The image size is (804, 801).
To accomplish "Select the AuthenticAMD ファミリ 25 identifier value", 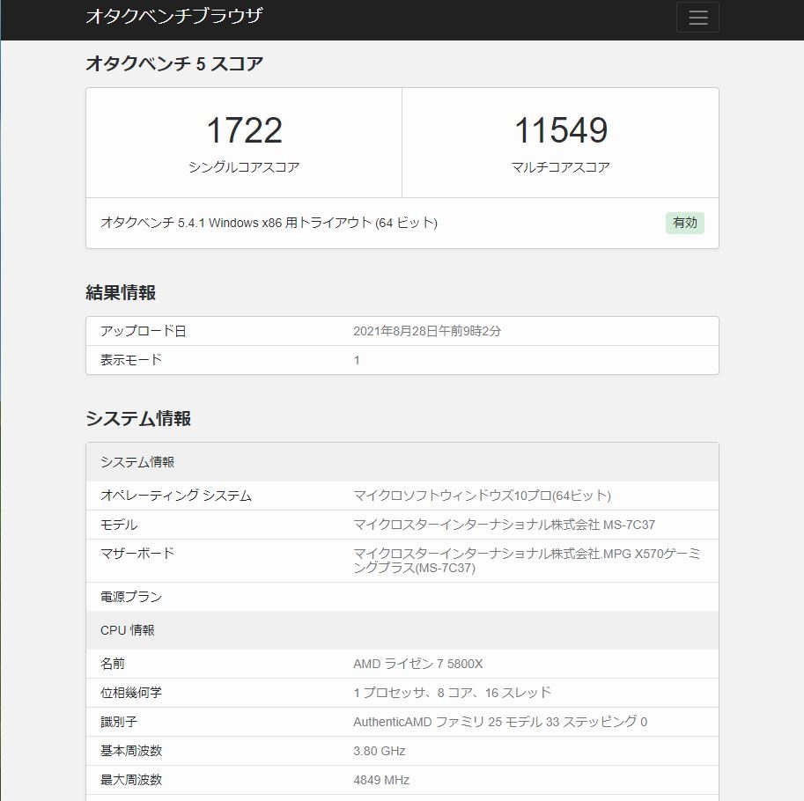I will click(x=500, y=722).
